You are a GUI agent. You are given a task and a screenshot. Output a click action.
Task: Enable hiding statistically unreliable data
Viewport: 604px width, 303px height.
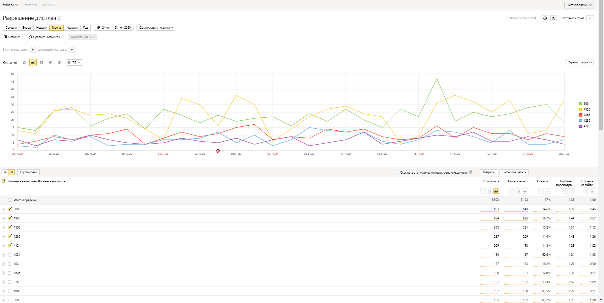(398, 172)
